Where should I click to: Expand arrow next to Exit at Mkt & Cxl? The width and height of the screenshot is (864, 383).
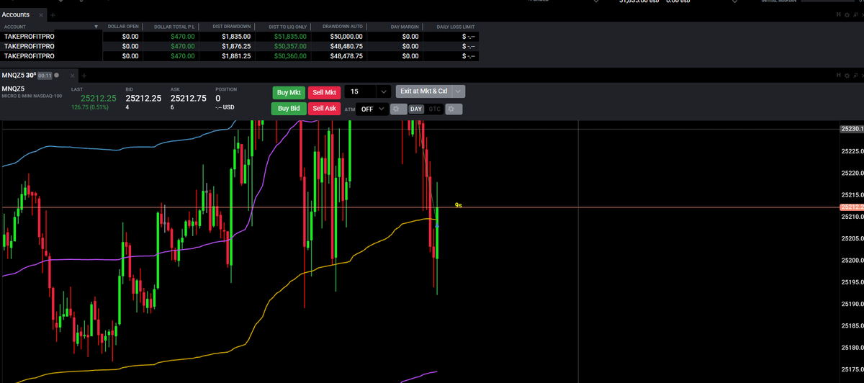[x=459, y=91]
